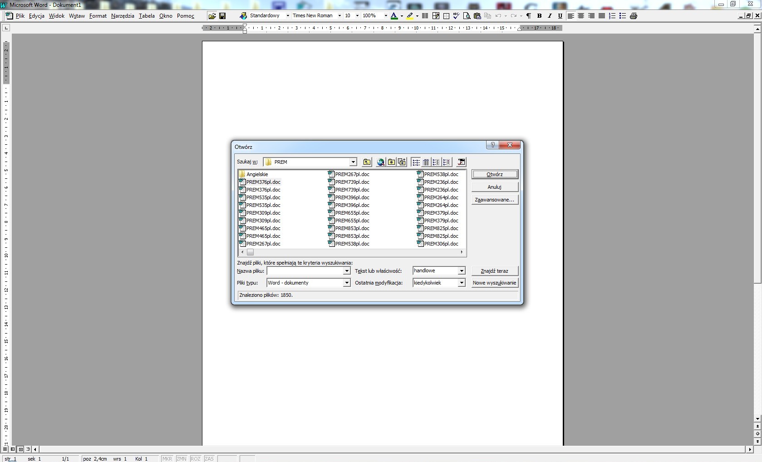Run the Spelling check ABC icon
The height and width of the screenshot is (462, 762).
[456, 16]
